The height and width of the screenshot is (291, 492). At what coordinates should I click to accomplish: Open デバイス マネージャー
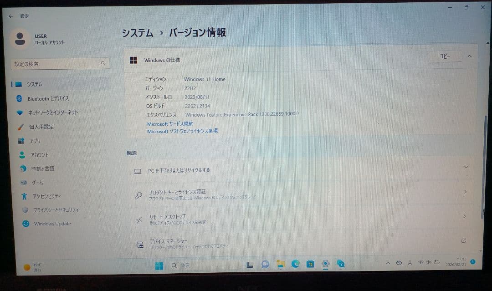(302, 243)
